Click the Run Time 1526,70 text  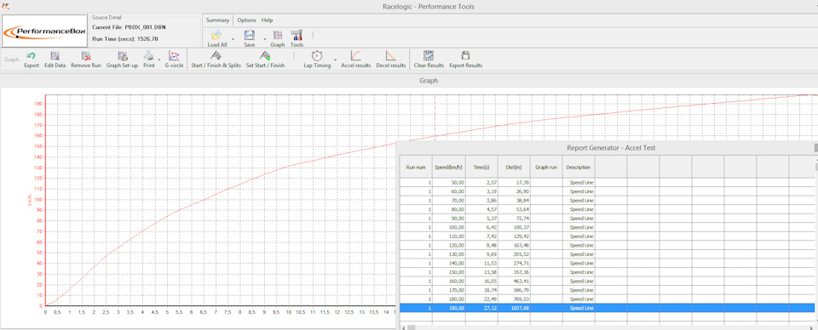(124, 38)
